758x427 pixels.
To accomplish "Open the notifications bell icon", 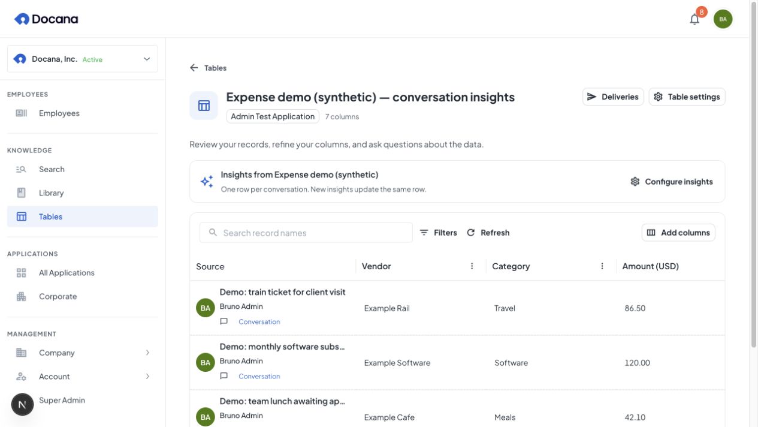I will (x=694, y=19).
